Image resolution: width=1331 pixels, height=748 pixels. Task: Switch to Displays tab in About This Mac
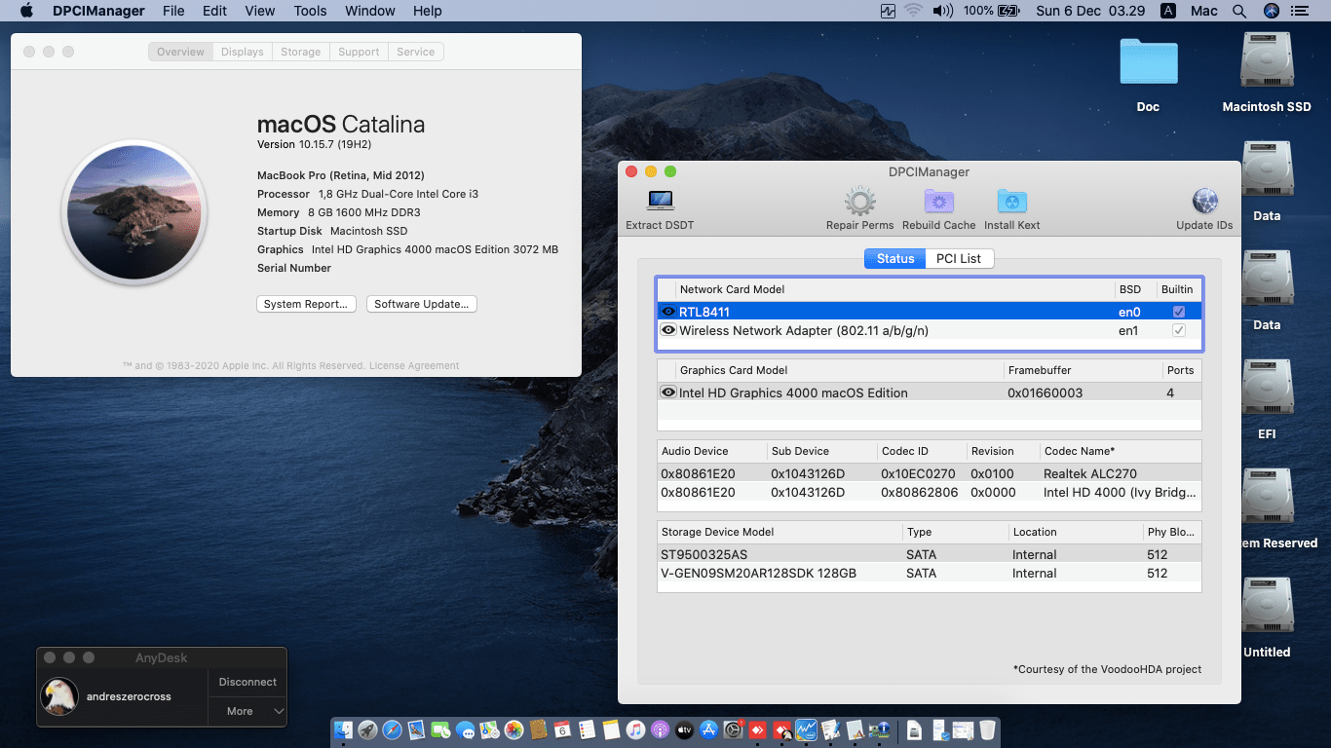(242, 52)
